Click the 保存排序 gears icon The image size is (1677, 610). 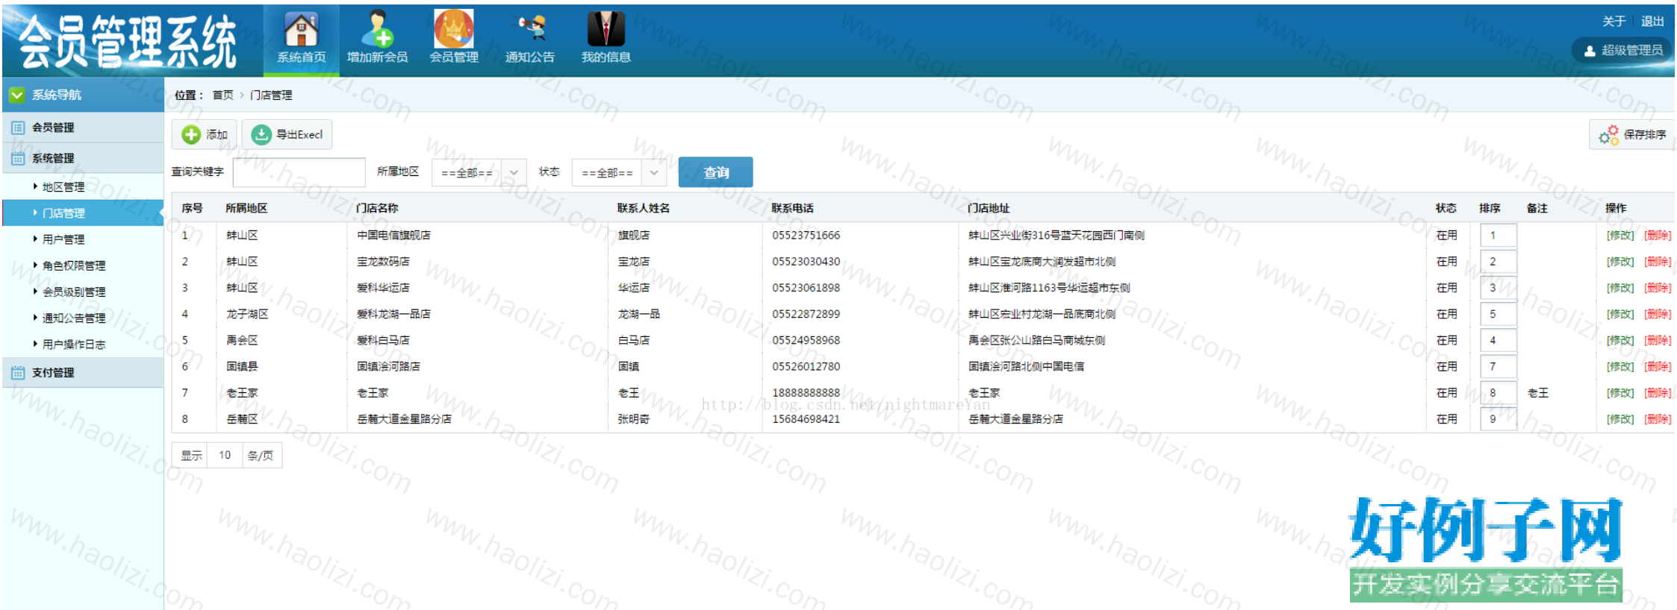tap(1608, 135)
